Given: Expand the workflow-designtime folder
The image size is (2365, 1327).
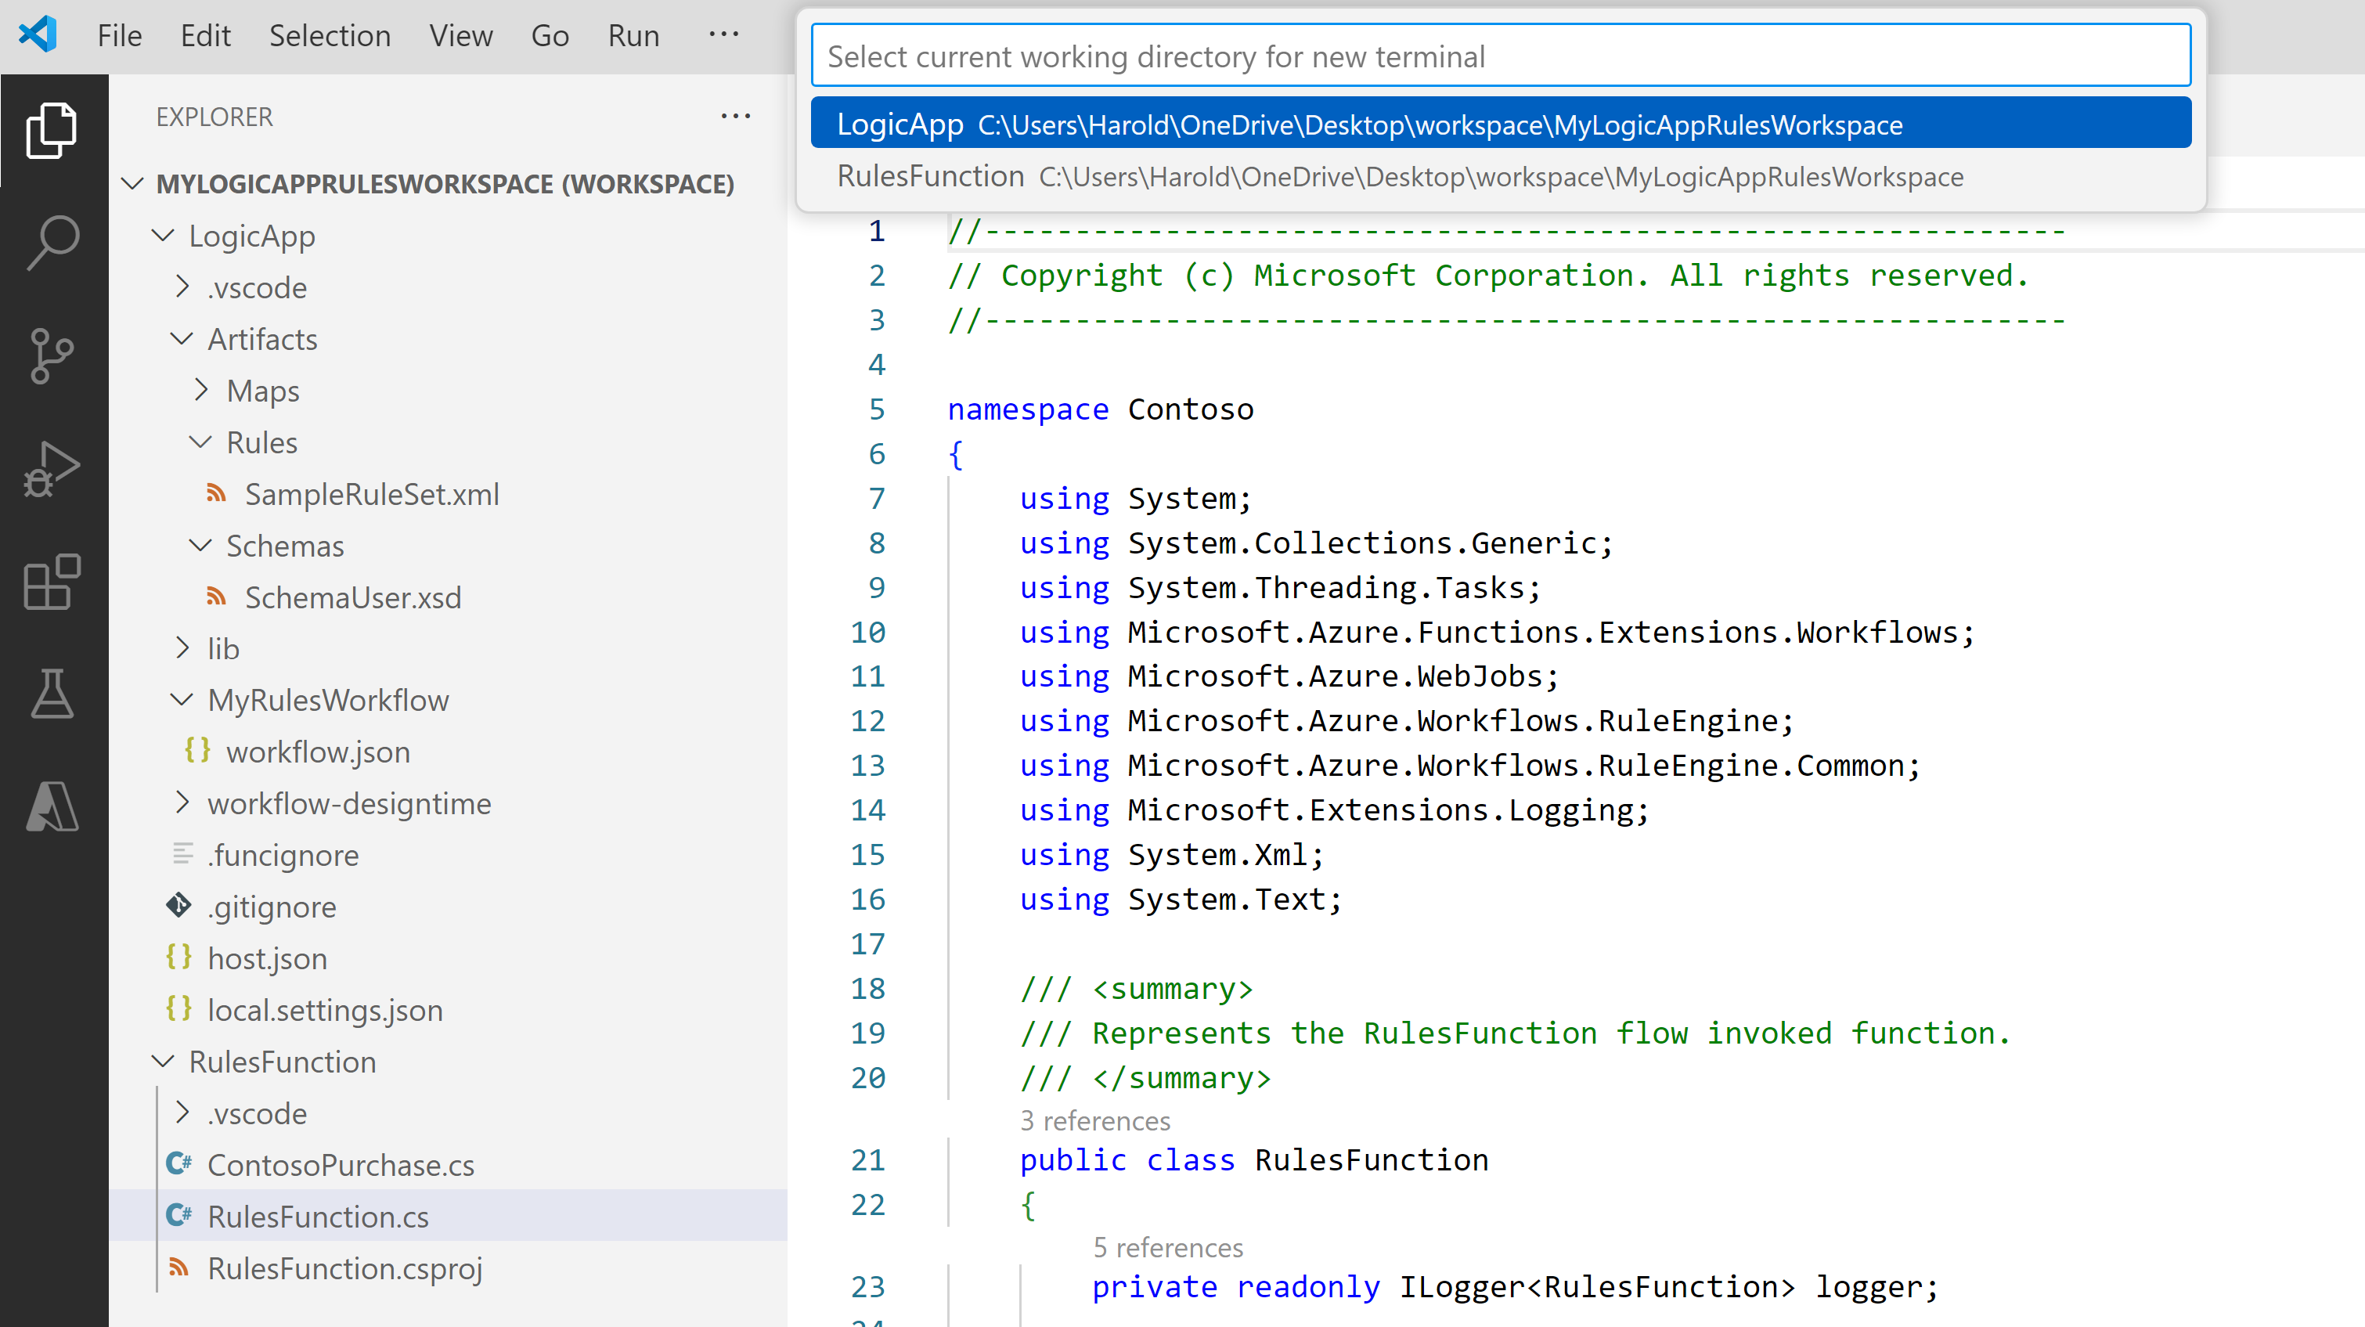Looking at the screenshot, I should pyautogui.click(x=182, y=802).
